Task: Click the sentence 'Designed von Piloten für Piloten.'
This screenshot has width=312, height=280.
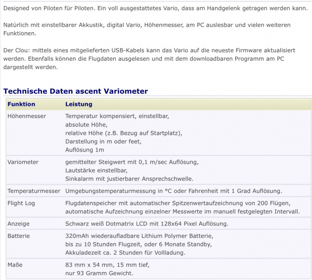Action: 49,8
